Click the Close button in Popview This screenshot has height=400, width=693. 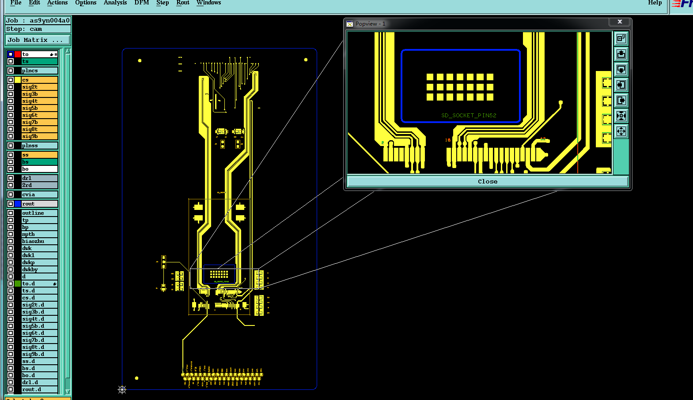[x=488, y=181]
